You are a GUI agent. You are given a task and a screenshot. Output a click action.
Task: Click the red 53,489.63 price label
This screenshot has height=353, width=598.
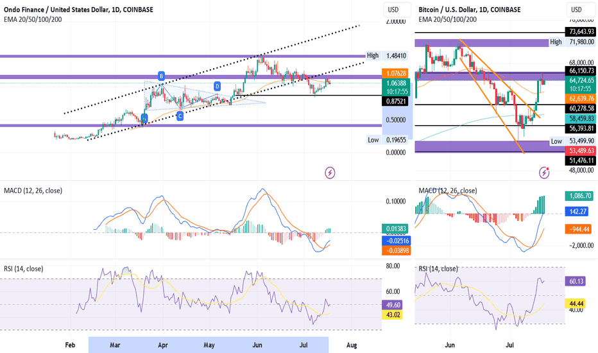pos(581,151)
